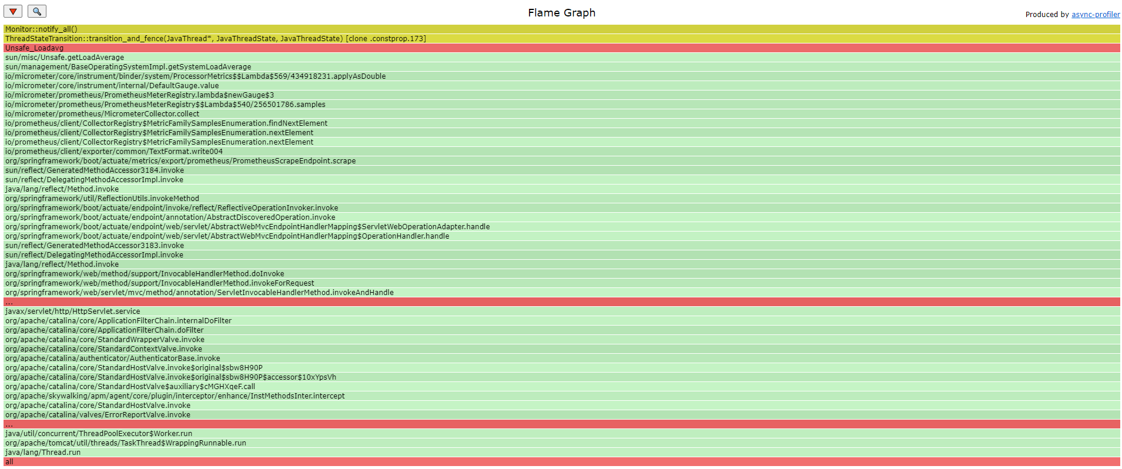Select catalina/core/StandardHostValve.invoke frame

pos(561,406)
